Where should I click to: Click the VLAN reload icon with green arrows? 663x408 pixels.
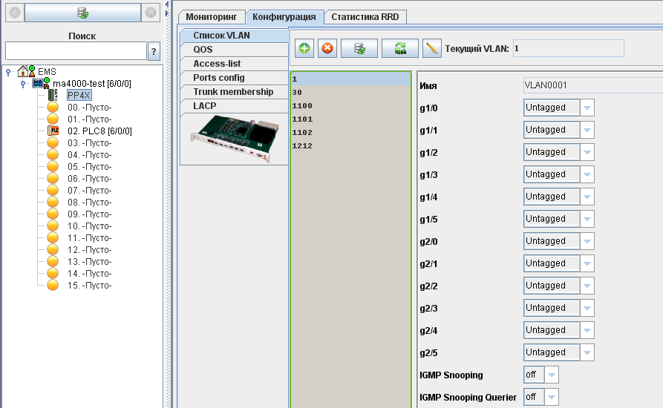tap(400, 49)
